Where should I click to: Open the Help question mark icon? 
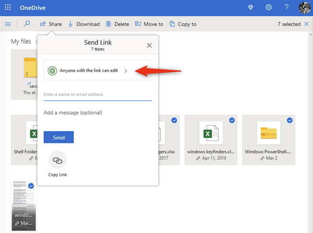tap(286, 7)
